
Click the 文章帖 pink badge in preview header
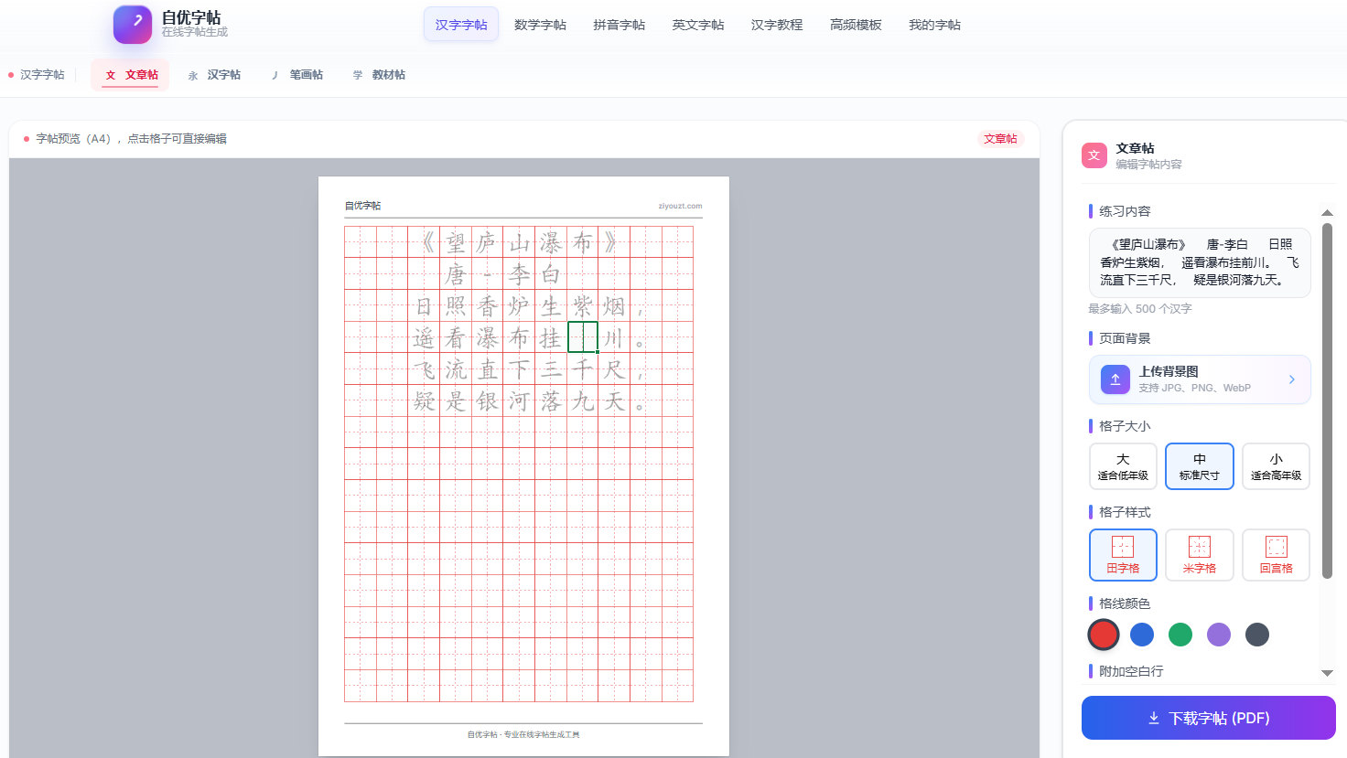coord(1000,139)
